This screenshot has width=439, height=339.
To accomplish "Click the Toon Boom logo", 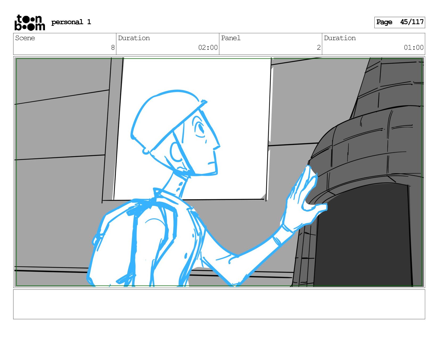I will (30, 23).
